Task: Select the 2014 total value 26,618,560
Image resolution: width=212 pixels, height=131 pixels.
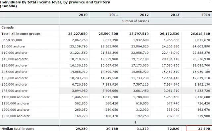Action: [200, 34]
